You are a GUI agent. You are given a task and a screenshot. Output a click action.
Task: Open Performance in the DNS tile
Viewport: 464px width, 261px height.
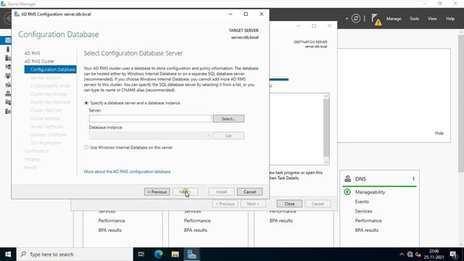click(368, 220)
